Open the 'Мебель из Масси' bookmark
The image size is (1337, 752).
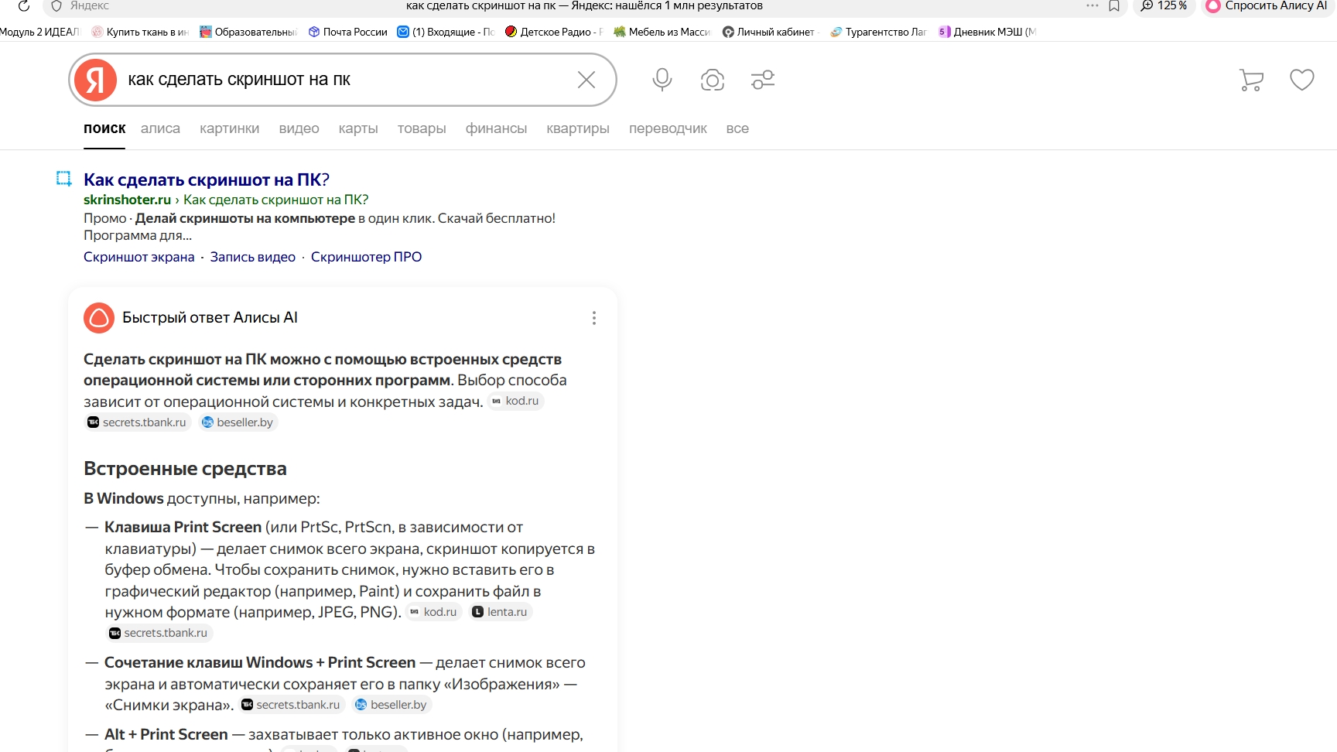662,32
